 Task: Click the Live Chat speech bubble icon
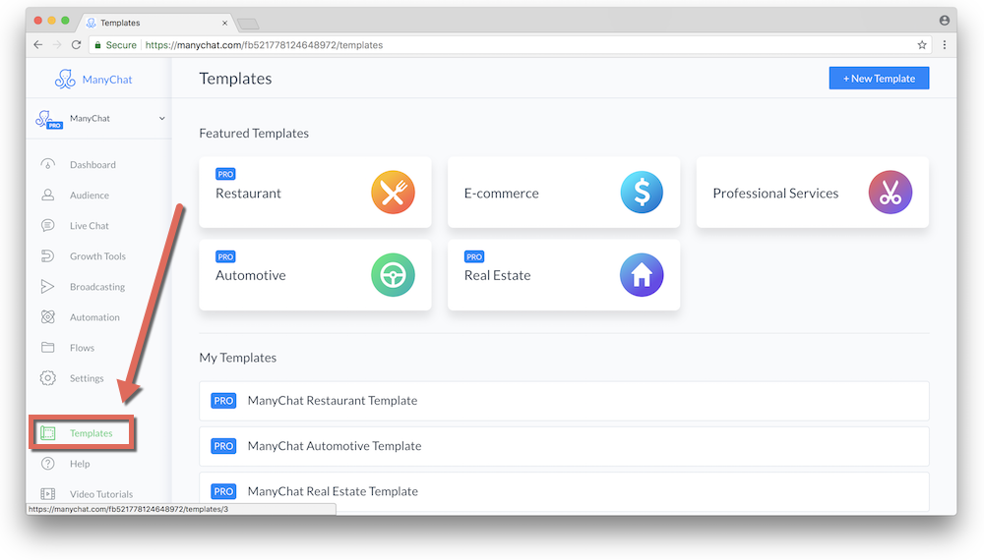coord(47,226)
